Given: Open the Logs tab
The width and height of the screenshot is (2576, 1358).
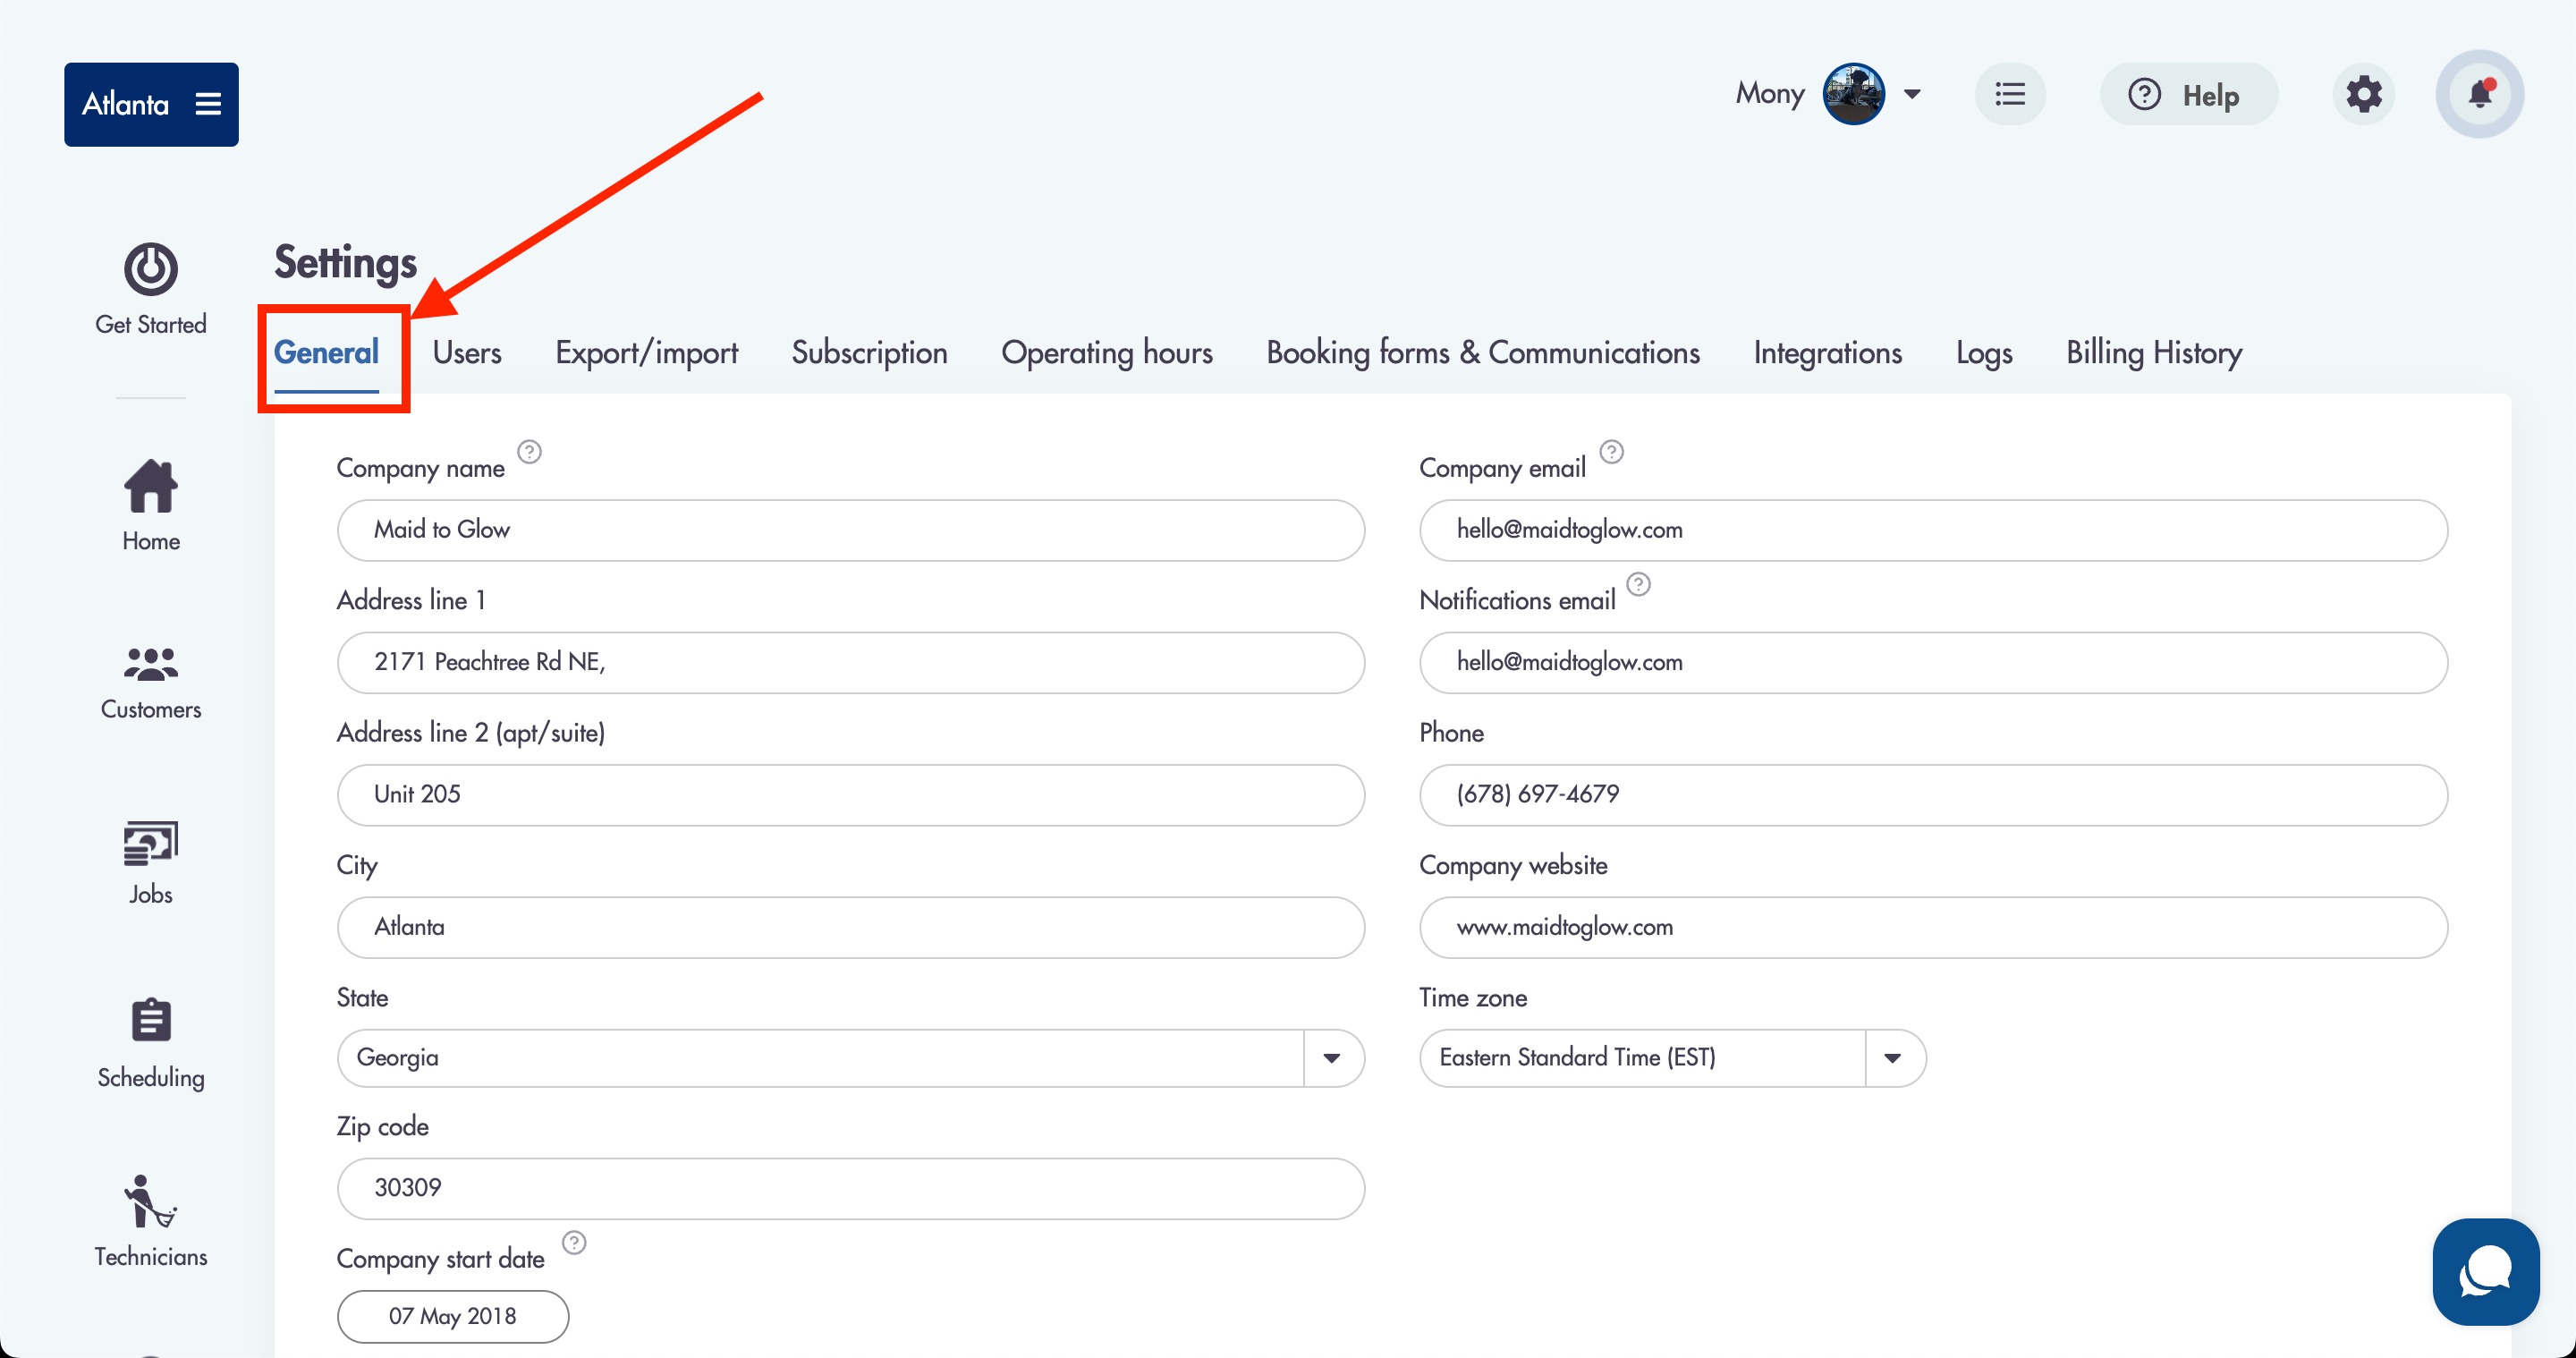Looking at the screenshot, I should pos(1983,353).
